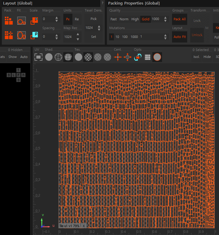
Task: Toggle the orange-ringed circle option
Action: [x=157, y=57]
